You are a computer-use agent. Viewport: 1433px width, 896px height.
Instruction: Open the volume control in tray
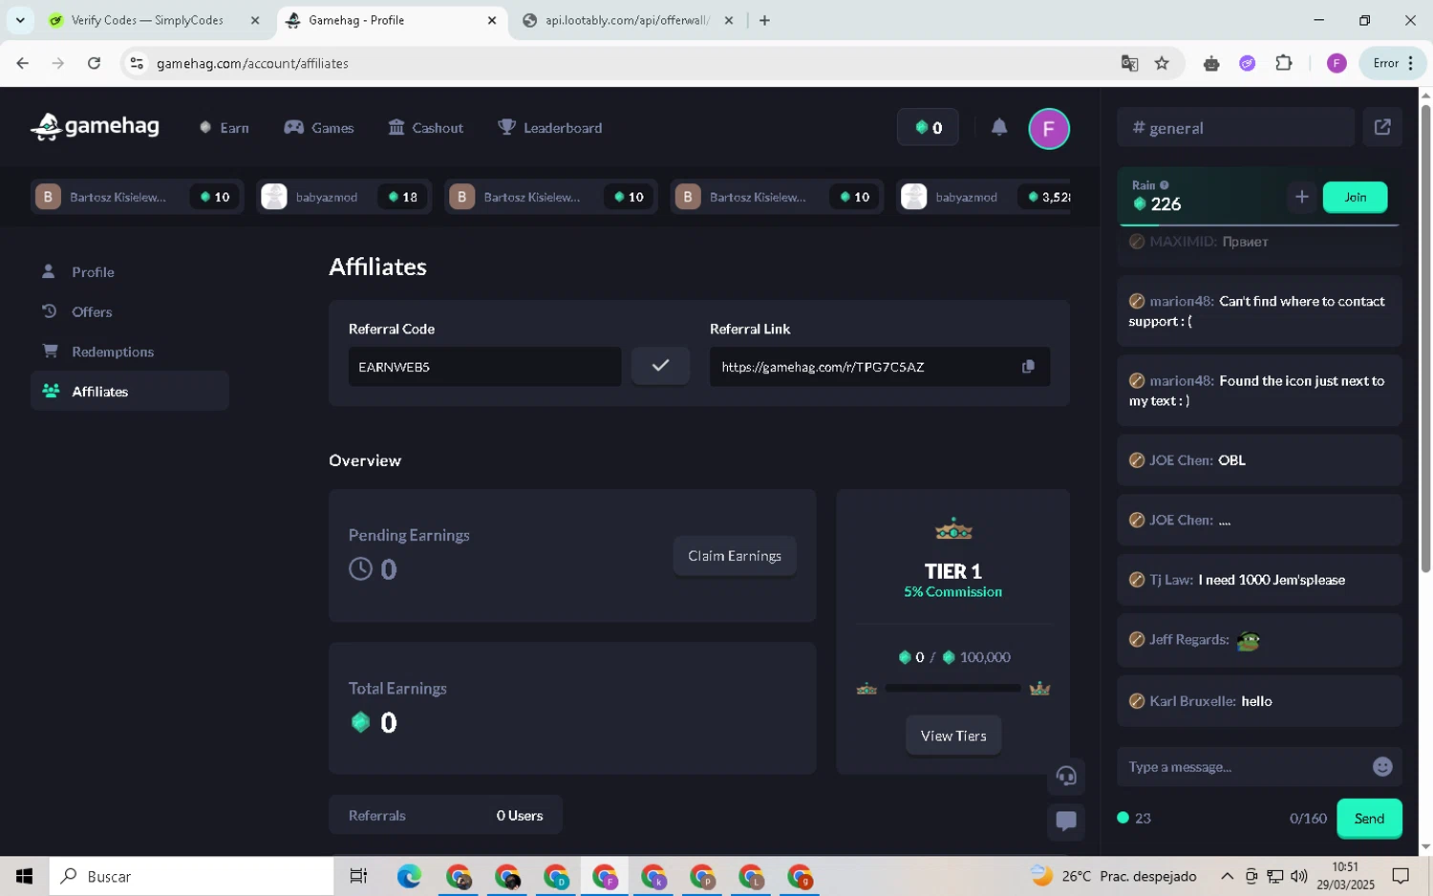(x=1298, y=876)
